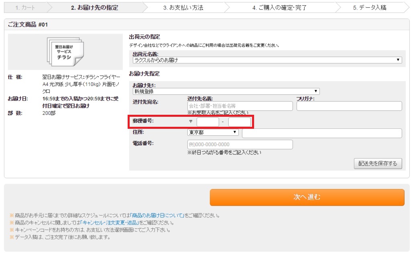This screenshot has width=413, height=254.
Task: Click the 送付先名義 name input field
Action: click(x=240, y=106)
